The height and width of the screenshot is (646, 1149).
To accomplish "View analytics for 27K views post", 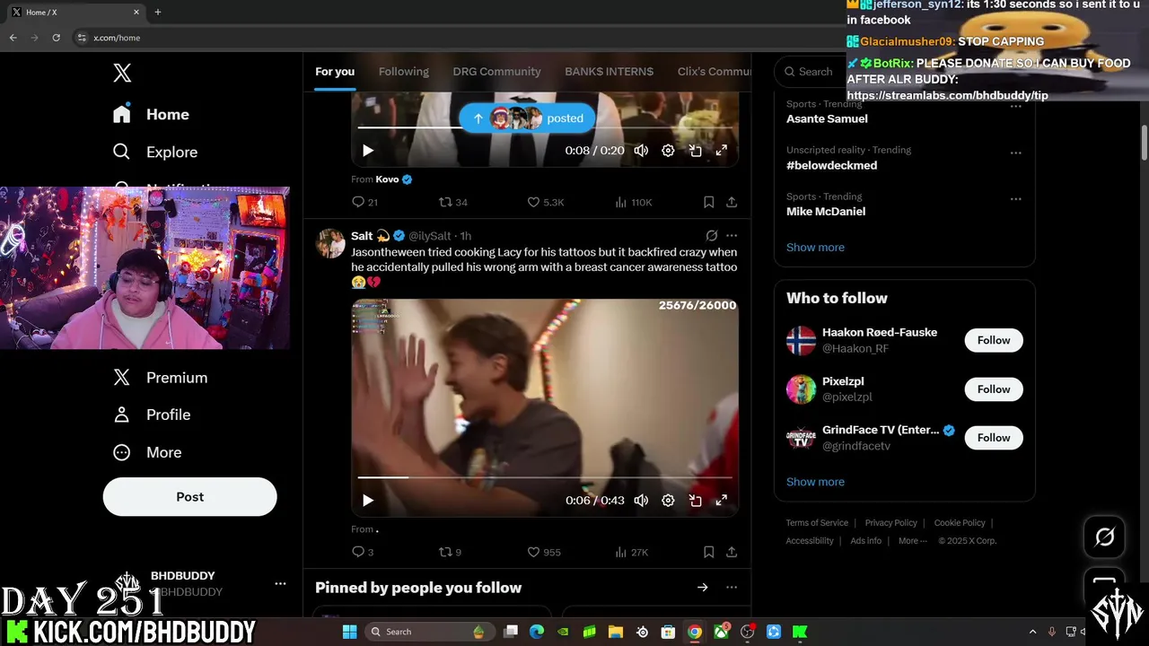I will 632,552.
